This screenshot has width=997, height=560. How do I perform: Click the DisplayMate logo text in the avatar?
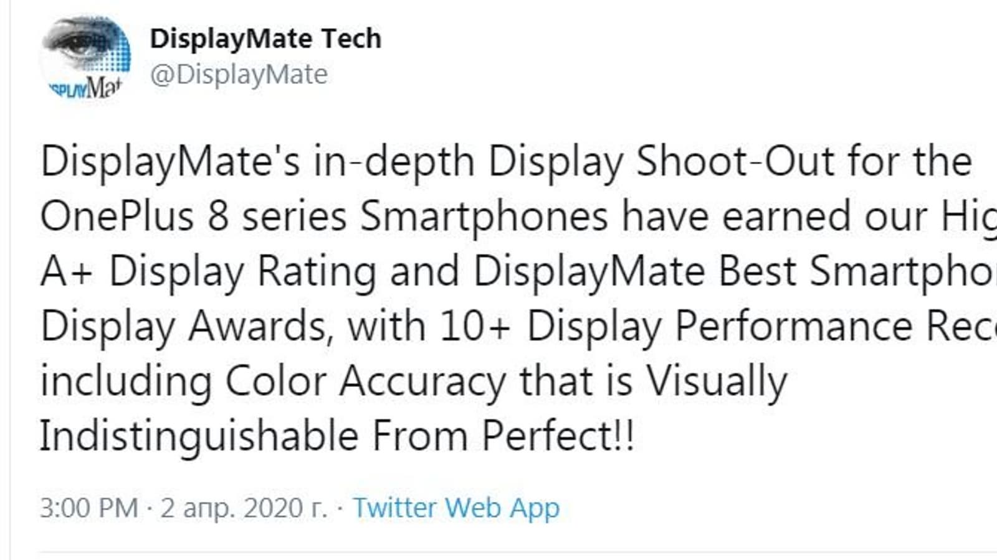point(84,89)
